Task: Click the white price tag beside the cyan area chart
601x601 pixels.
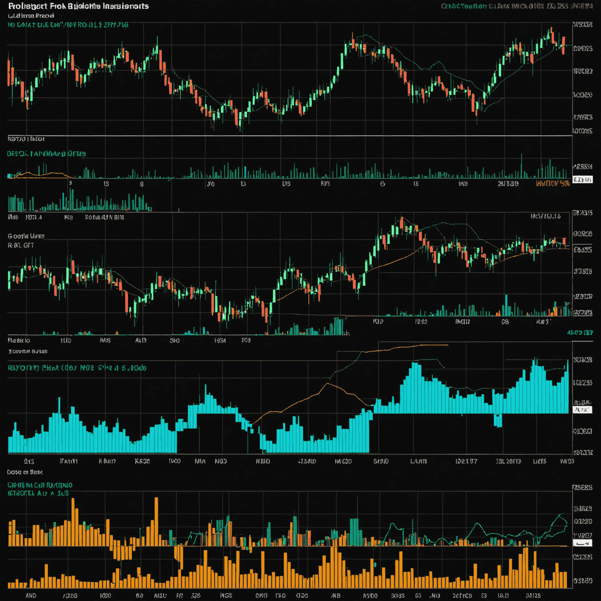Action: [x=582, y=410]
